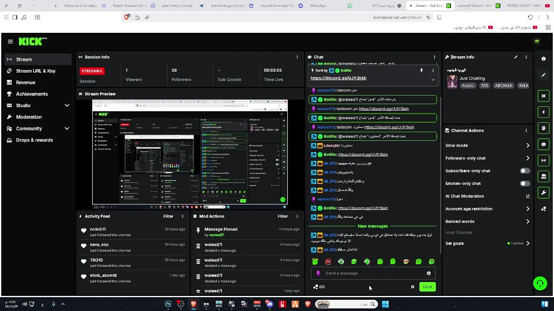
Task: Click the Kick logo
Action: (32, 41)
